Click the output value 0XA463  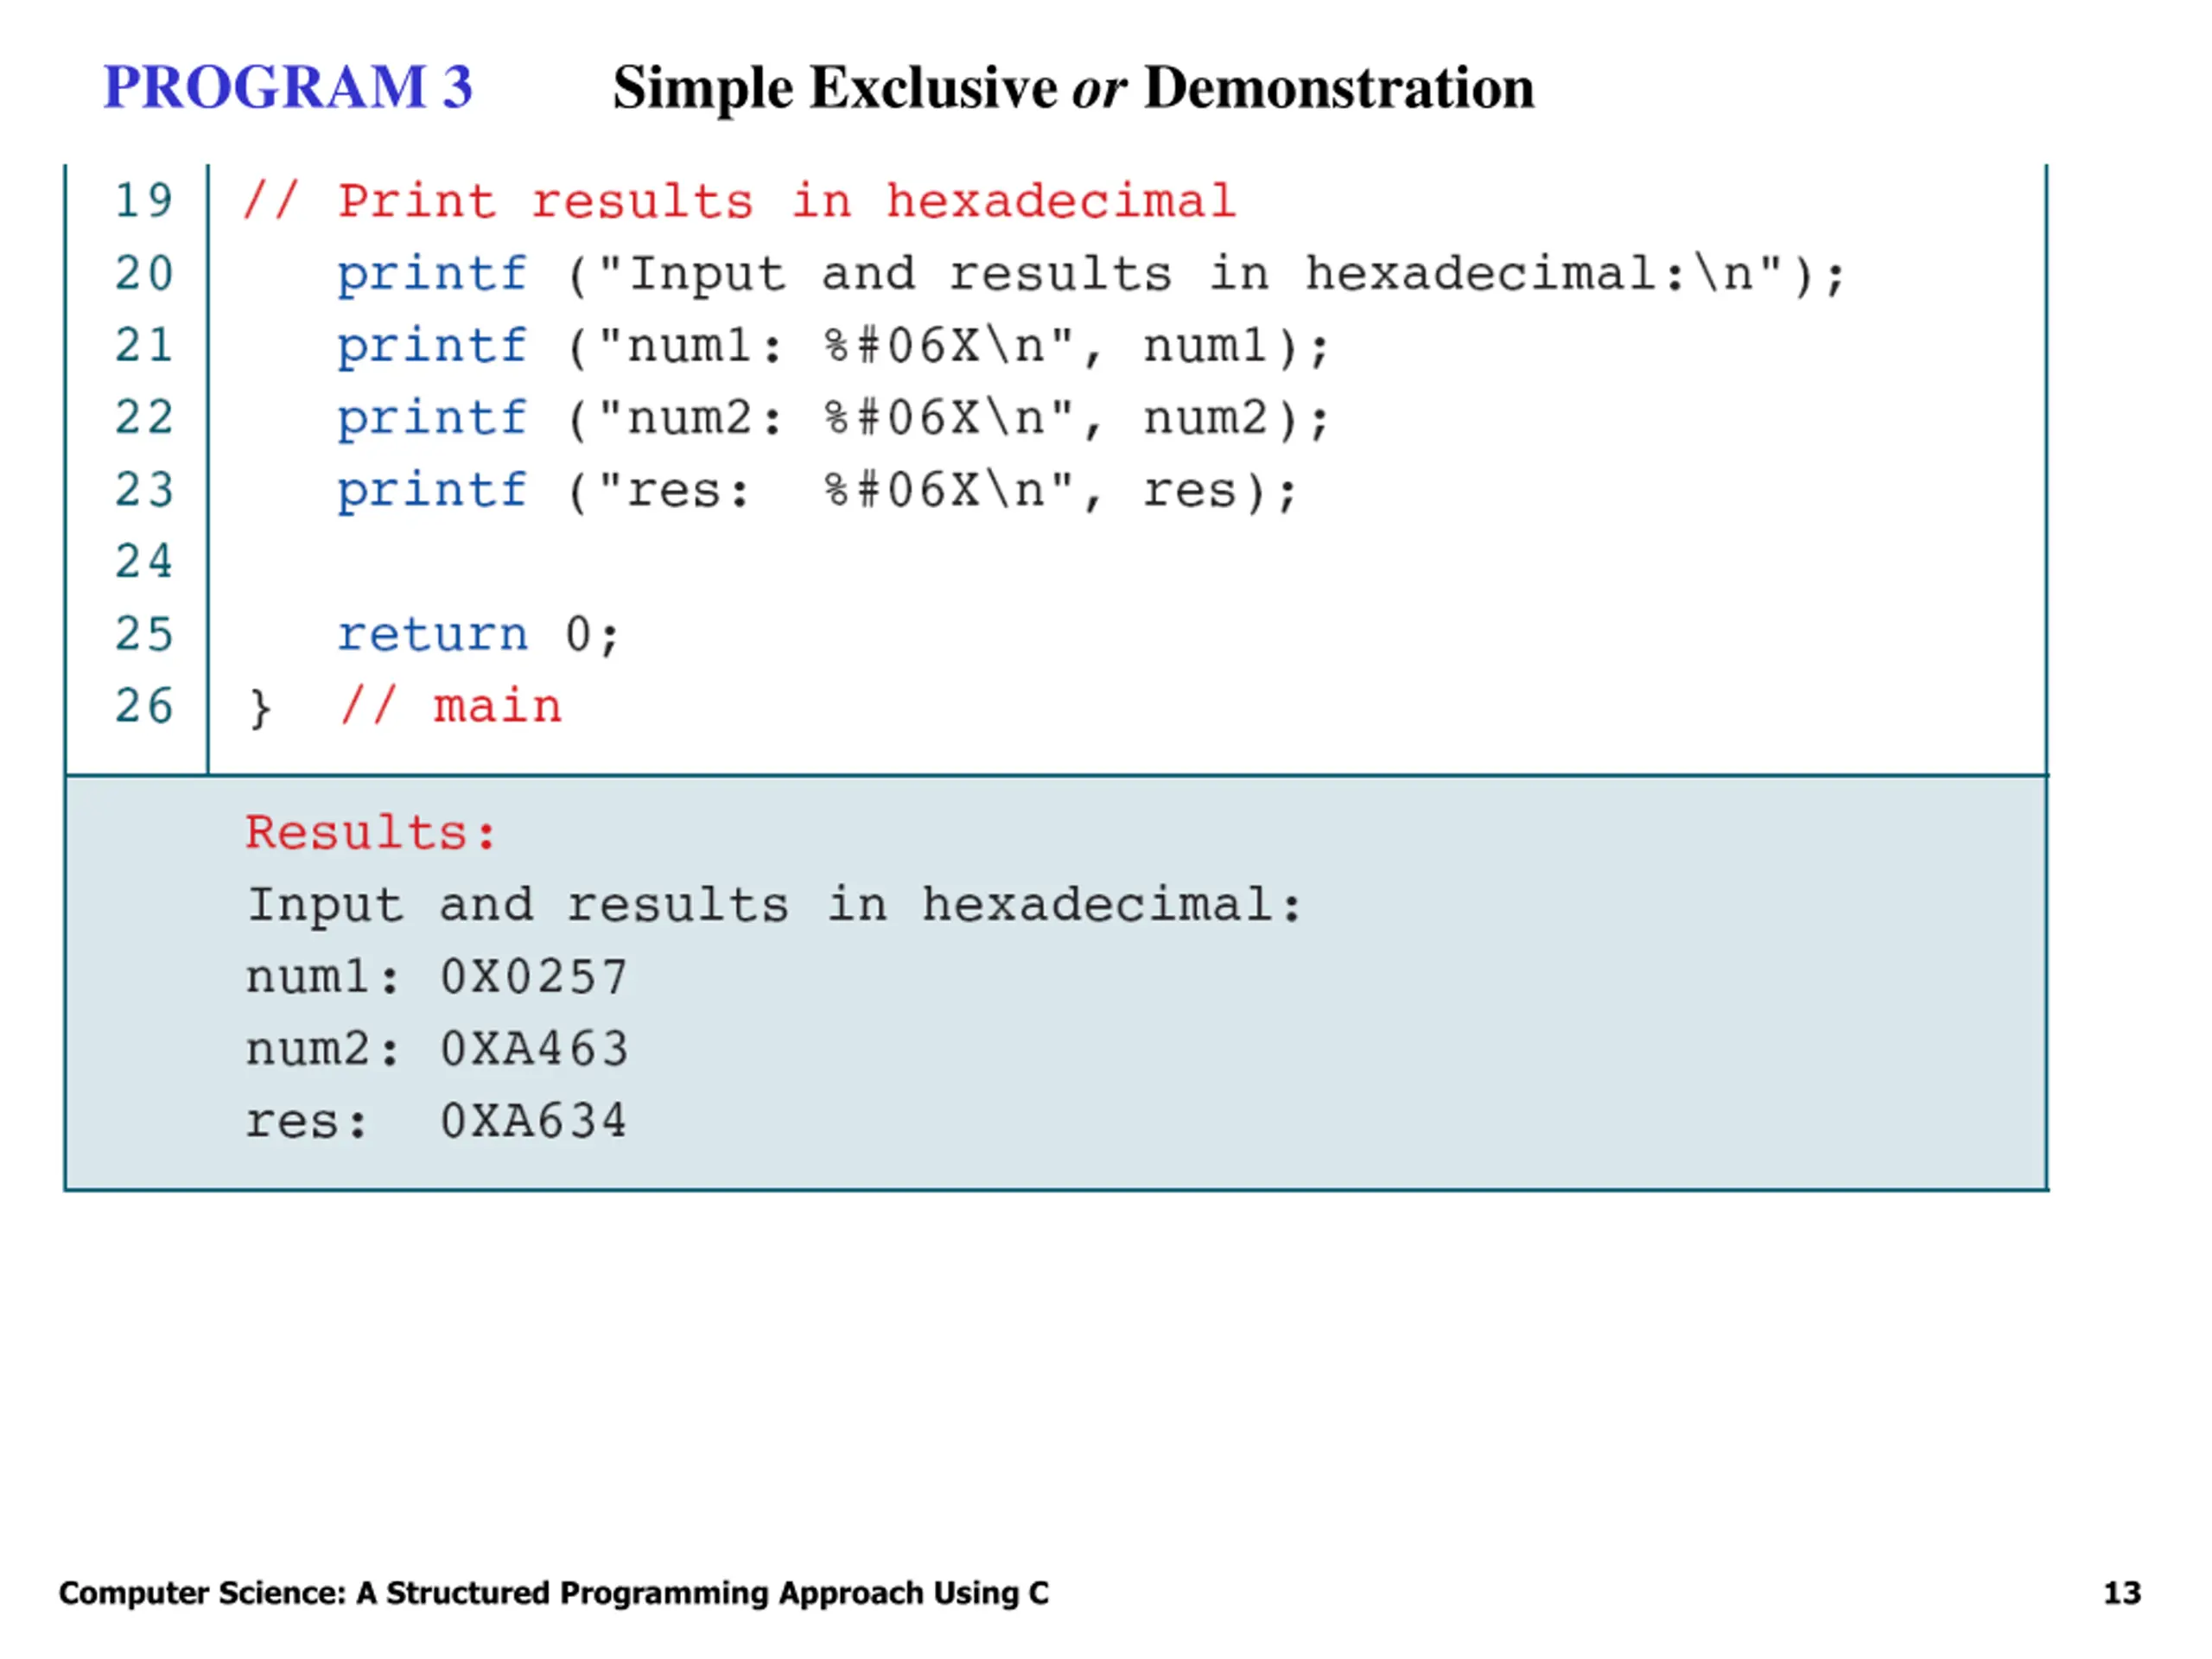coord(534,1049)
